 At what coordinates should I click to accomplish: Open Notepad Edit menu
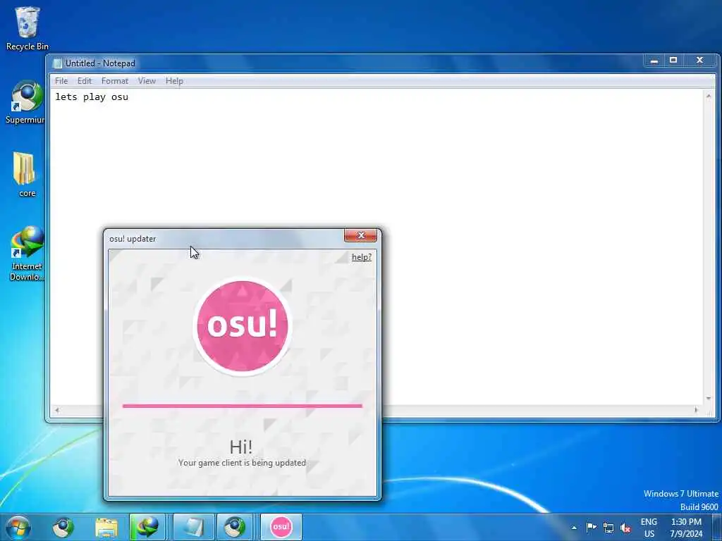[85, 81]
